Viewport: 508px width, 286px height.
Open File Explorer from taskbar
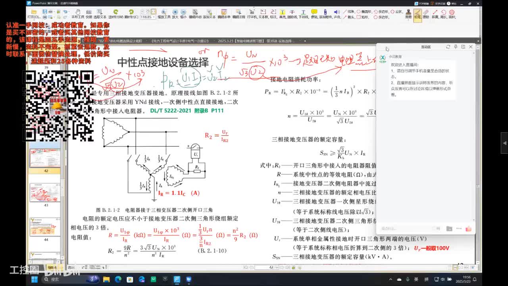(x=106, y=279)
